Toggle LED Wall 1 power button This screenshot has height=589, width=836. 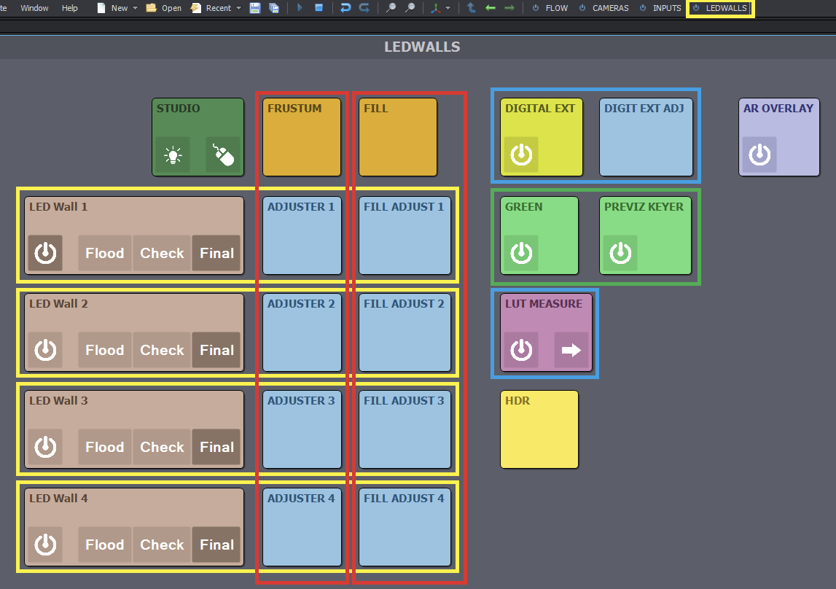[x=45, y=253]
